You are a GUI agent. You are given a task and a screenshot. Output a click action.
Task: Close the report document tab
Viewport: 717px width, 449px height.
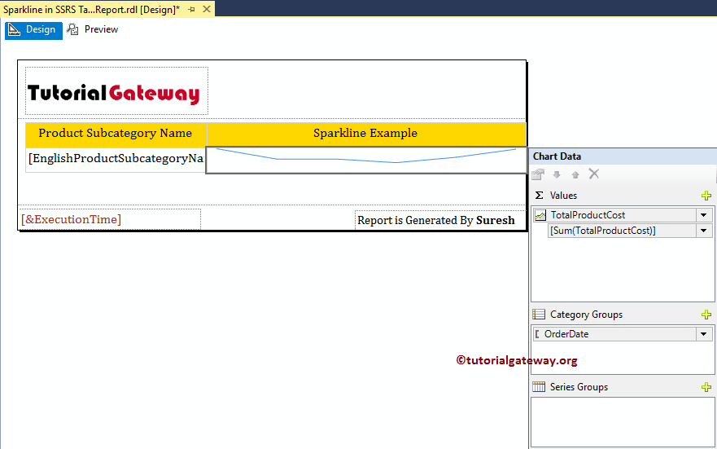pos(207,9)
